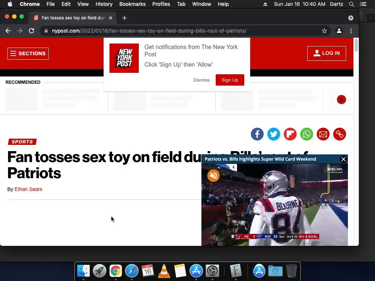Open VLC from the dock
The image size is (375, 281).
pyautogui.click(x=164, y=271)
